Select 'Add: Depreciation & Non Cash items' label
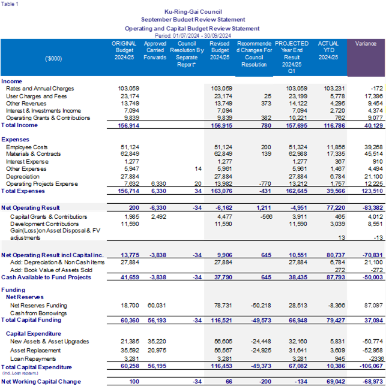 57,263
